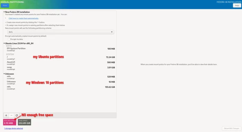The image size is (242, 132).
Task: Select the EFI System Partition 100 MiB entry
Action: coord(60,49)
